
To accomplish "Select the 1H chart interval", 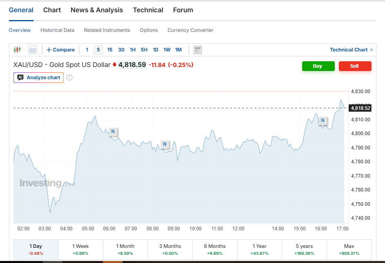I will point(133,50).
